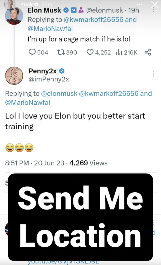Like the tweet with 4,252 hearts
The width and height of the screenshot is (161, 265).
(x=90, y=52)
